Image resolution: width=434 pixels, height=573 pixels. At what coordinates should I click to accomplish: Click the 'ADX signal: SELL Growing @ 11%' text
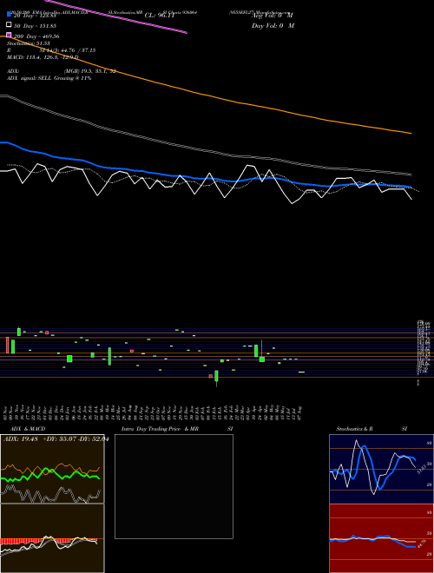[49, 78]
